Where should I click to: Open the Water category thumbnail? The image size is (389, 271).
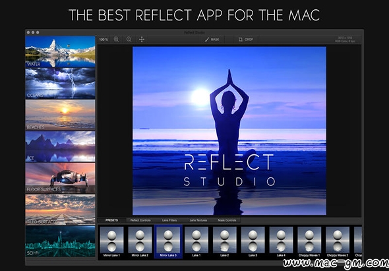click(x=60, y=51)
